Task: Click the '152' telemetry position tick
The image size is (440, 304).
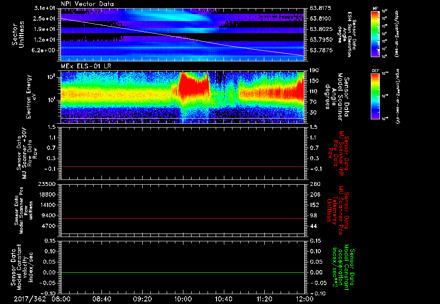Action: click(x=314, y=205)
